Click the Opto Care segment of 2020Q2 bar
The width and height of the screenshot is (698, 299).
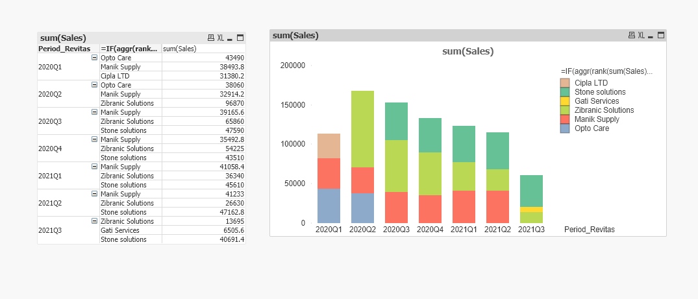[363, 208]
